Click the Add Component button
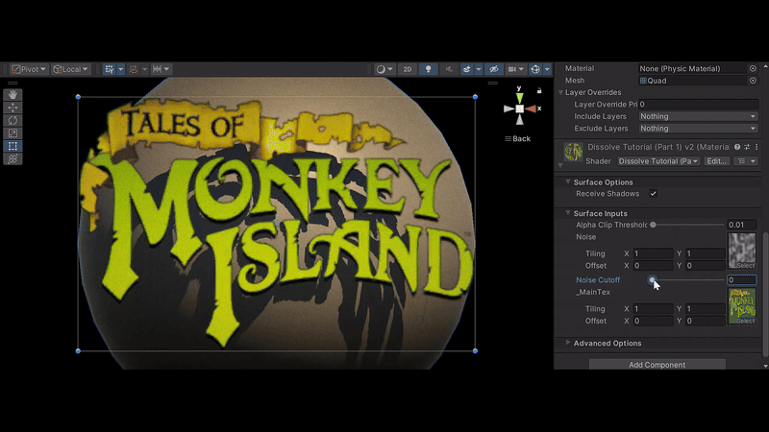Image resolution: width=769 pixels, height=432 pixels. click(657, 365)
